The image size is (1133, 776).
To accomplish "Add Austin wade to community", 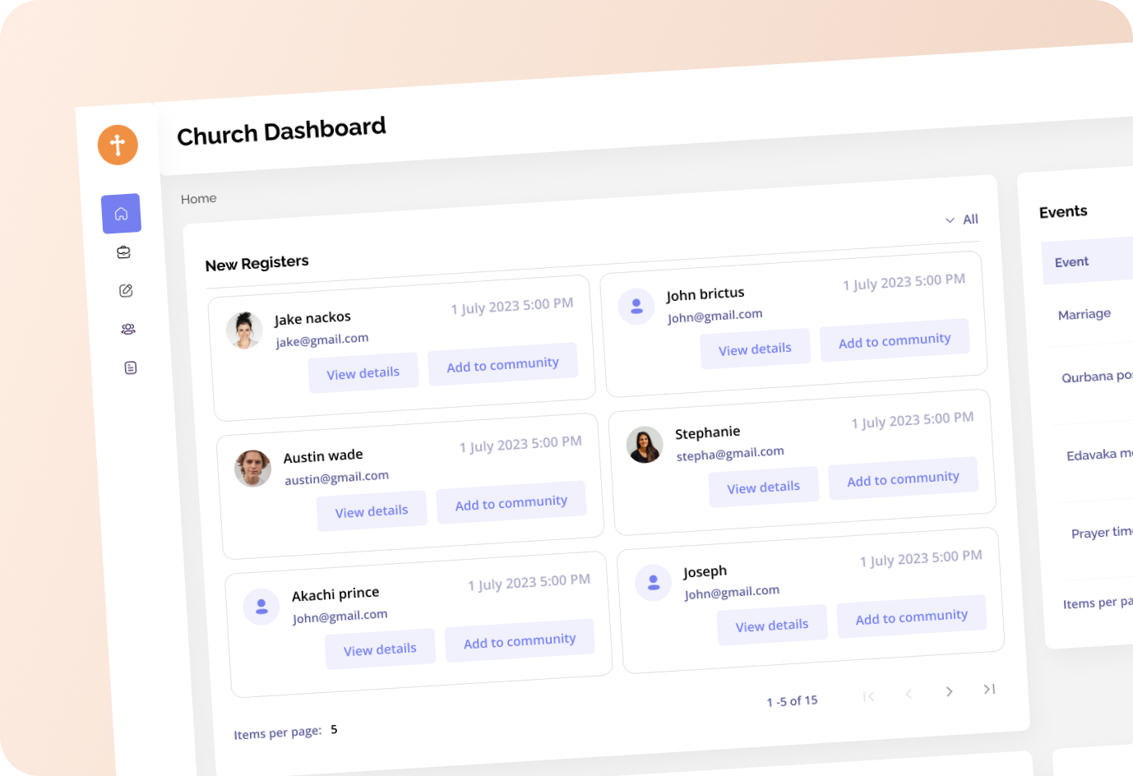I will (x=511, y=503).
